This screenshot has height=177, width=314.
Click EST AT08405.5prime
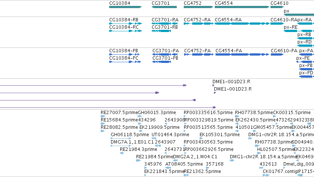[x=184, y=164]
